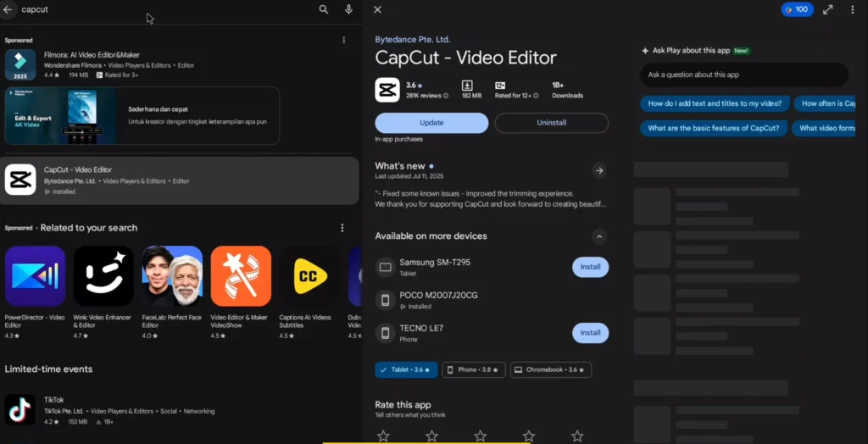
Task: Select the Phone rating chip
Action: (474, 369)
